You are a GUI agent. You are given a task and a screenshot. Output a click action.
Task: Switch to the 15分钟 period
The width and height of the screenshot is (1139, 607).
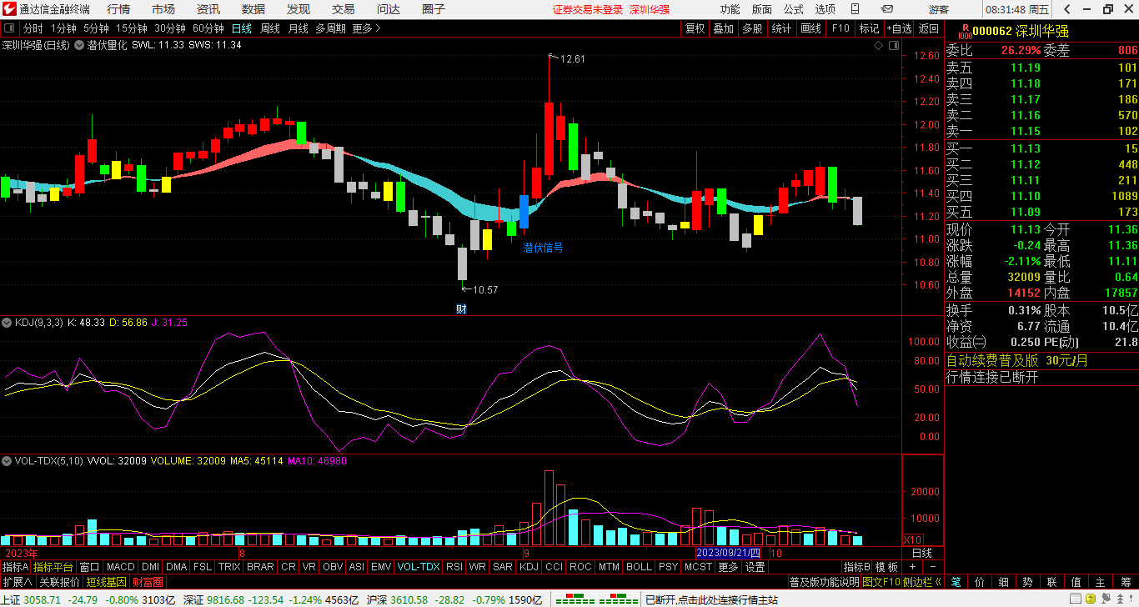132,28
